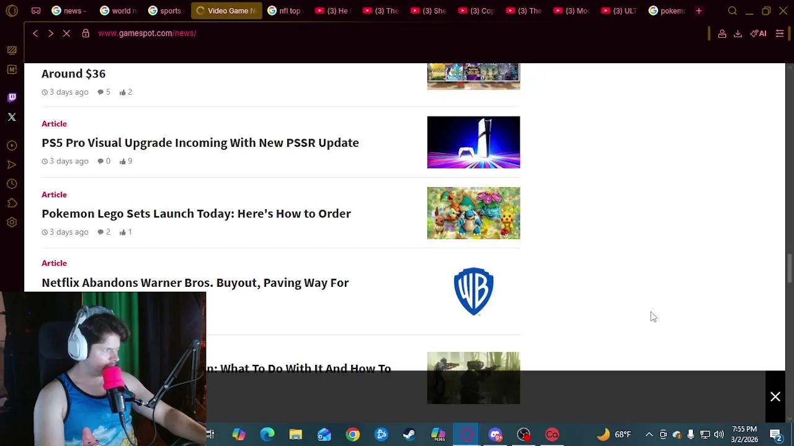Switch to the 'nfl top' Google tab
The width and height of the screenshot is (794, 446).
285,11
